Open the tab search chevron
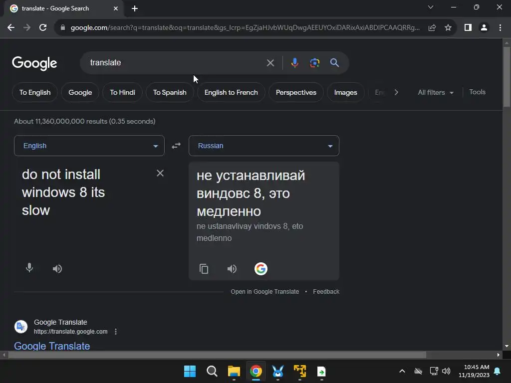The width and height of the screenshot is (511, 383). (431, 7)
